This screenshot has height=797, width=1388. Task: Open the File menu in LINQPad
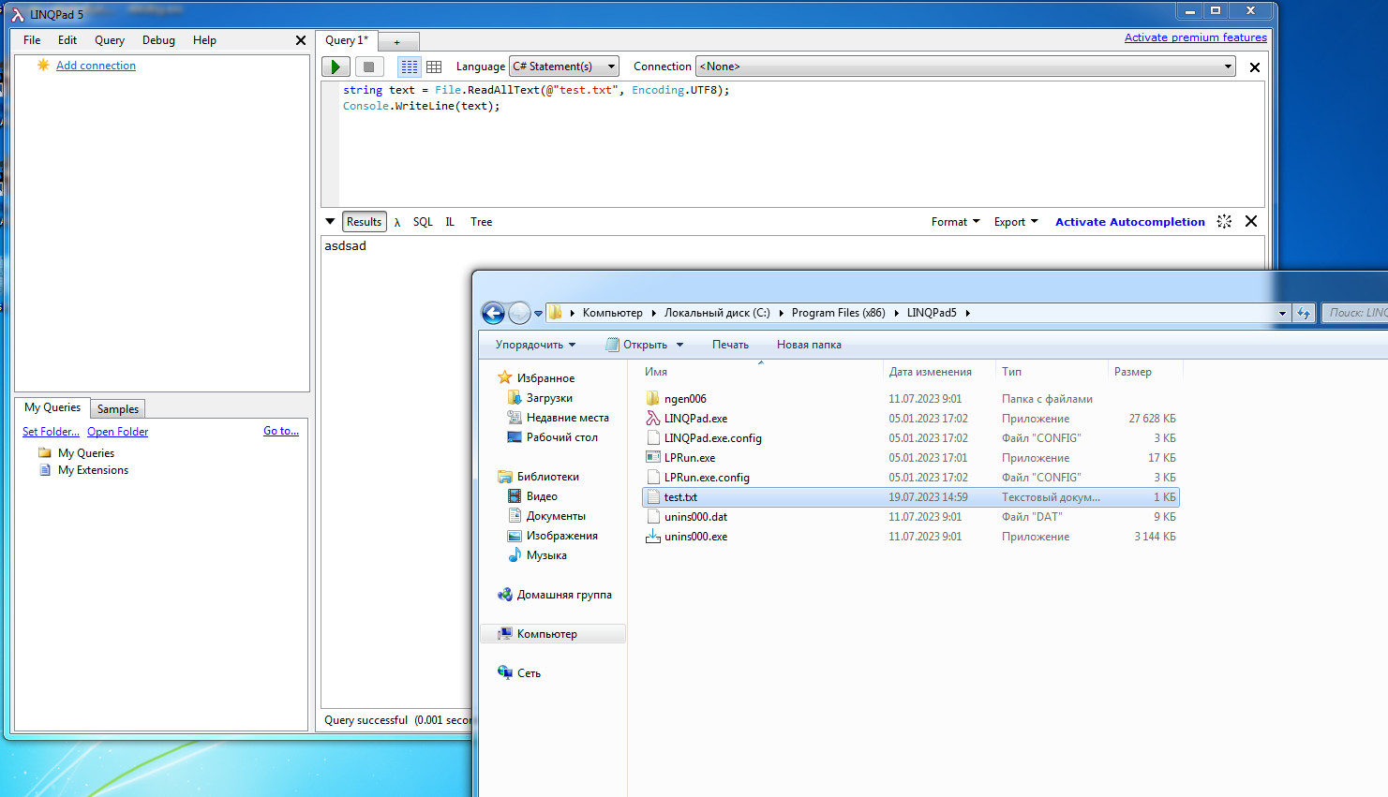[x=32, y=40]
